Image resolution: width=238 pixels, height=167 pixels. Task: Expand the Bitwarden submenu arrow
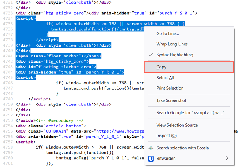[227, 158]
